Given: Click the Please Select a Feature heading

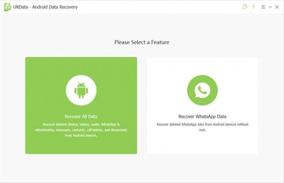Looking at the screenshot, I should (142, 42).
